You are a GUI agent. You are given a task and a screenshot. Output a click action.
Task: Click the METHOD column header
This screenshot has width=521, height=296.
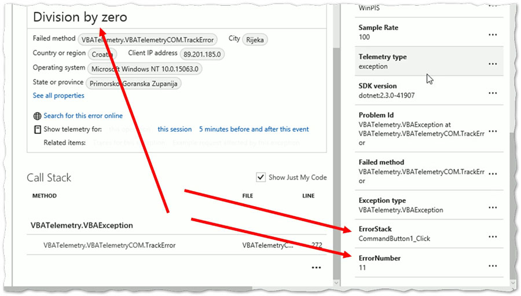(x=45, y=196)
